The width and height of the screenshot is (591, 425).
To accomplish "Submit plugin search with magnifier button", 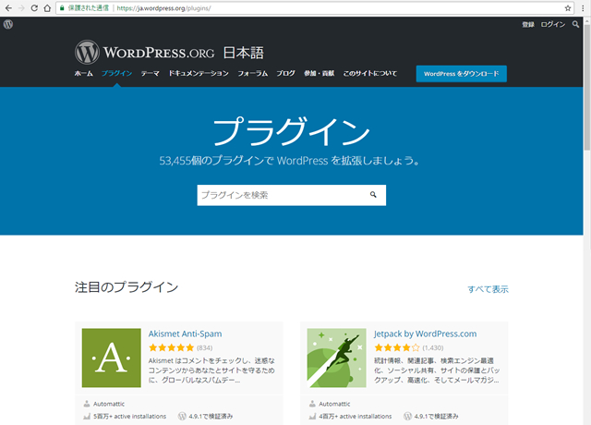I will [373, 195].
